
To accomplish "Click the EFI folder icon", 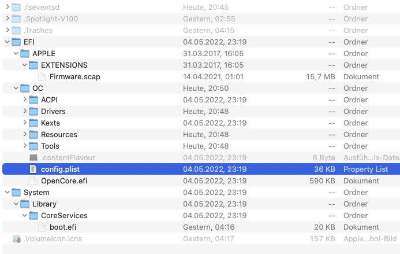I will pos(16,42).
